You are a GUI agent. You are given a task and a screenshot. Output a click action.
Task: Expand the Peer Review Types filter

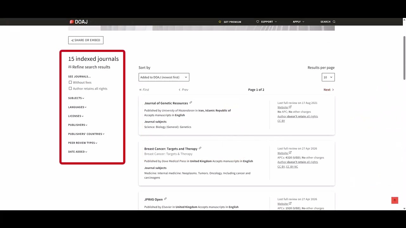(x=83, y=143)
